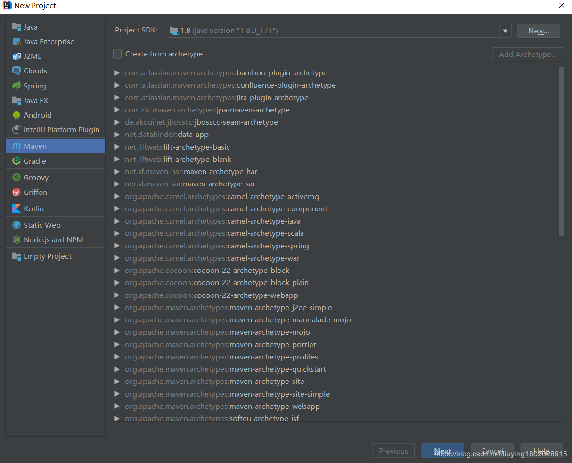Click the SDK folder icon in combo box
This screenshot has height=463, width=572.
174,31
